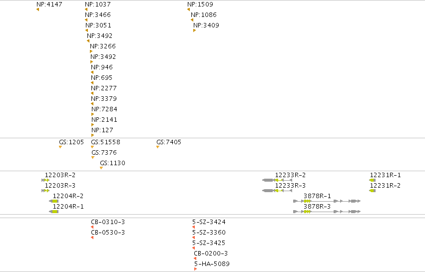Select the triangle marker under NP:127
The height and width of the screenshot is (272, 425).
93,135
